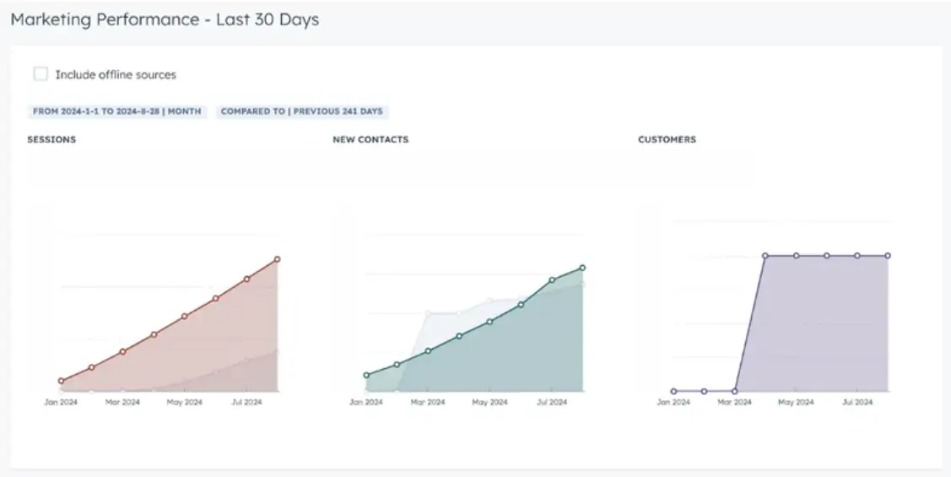Click the Mar 2024 axis label under New Contacts
The height and width of the screenshot is (477, 951).
[x=428, y=403]
